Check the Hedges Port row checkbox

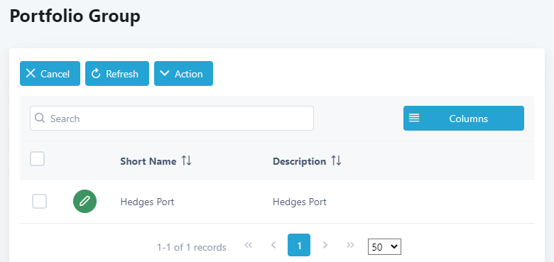(39, 201)
